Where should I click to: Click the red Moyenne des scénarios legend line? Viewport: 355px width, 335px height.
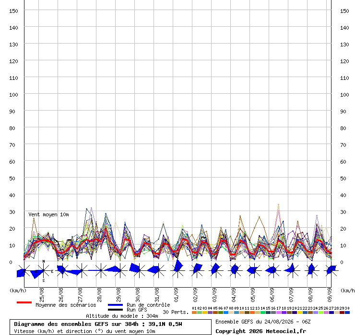click(24, 302)
